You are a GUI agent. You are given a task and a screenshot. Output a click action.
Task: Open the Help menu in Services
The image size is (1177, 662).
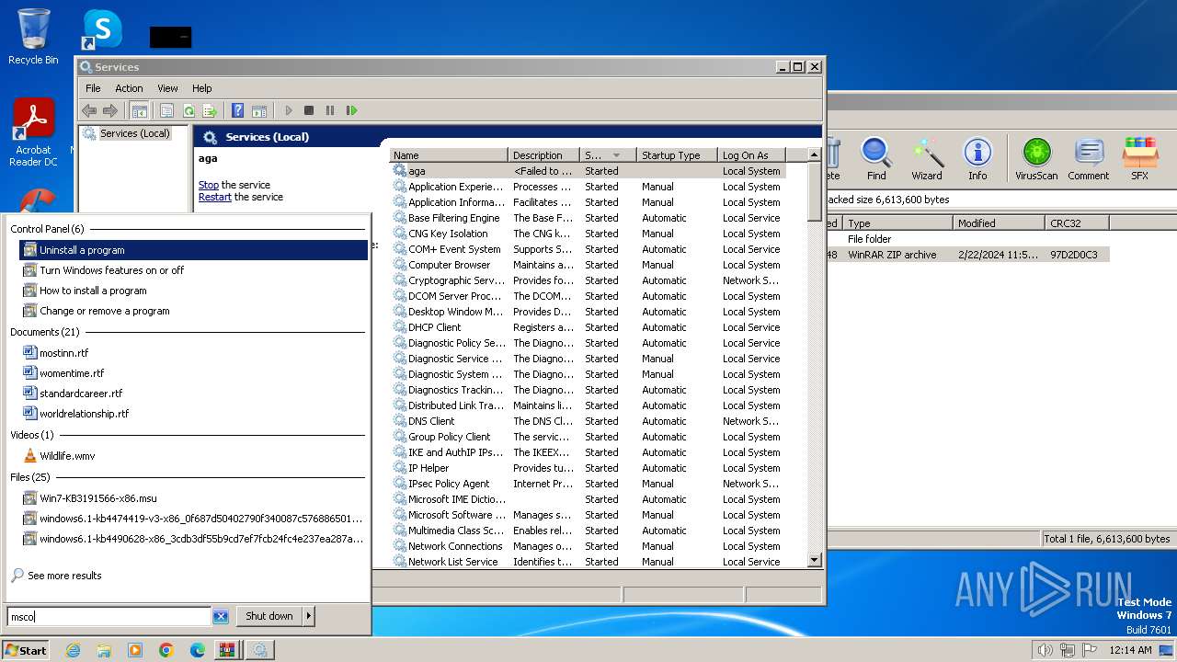(202, 88)
